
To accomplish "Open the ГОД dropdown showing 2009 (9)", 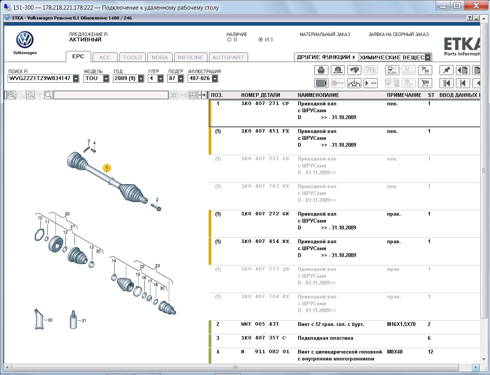I will point(141,79).
